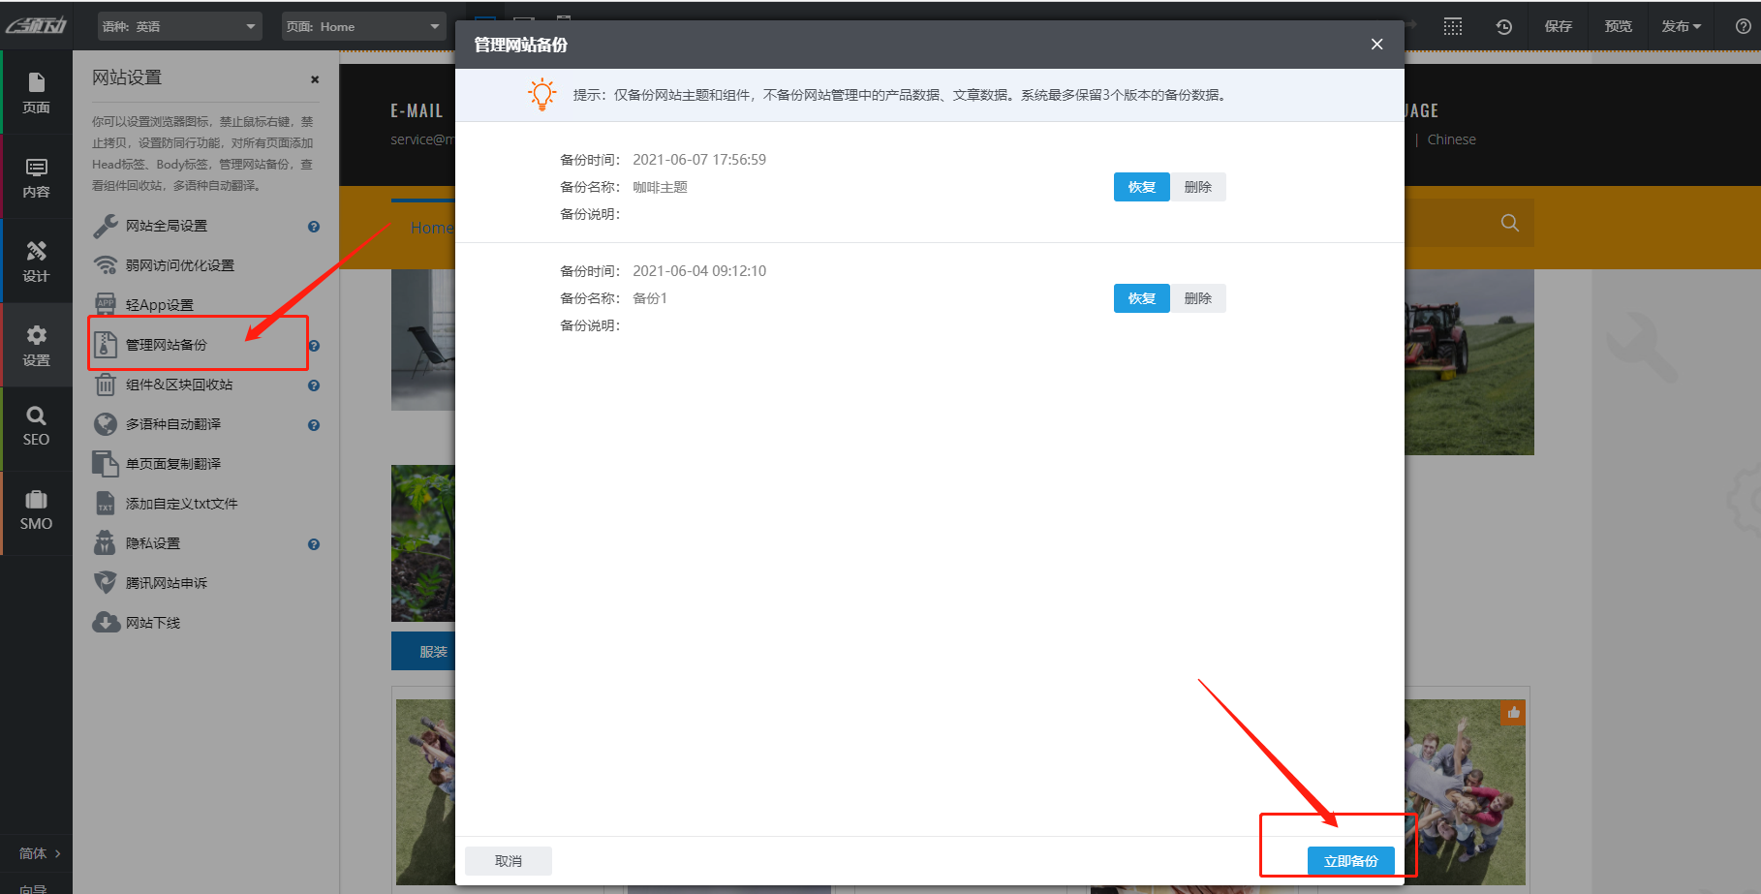
Task: Click the 多语种自动翻译 globe icon
Action: (105, 424)
